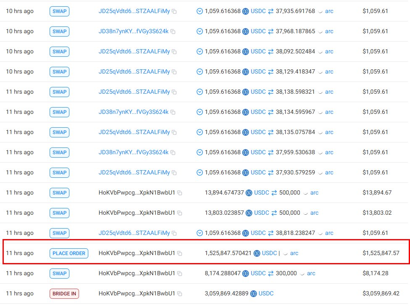This screenshot has width=410, height=308.
Task: Open JD25qVdtd6 signature in the 38,818.238247 row
Action: (x=134, y=233)
